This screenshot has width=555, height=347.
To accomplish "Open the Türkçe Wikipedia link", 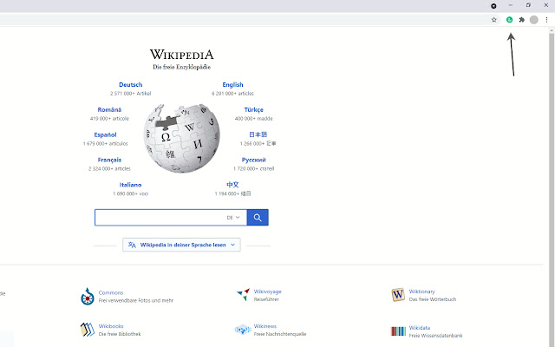I will (254, 110).
